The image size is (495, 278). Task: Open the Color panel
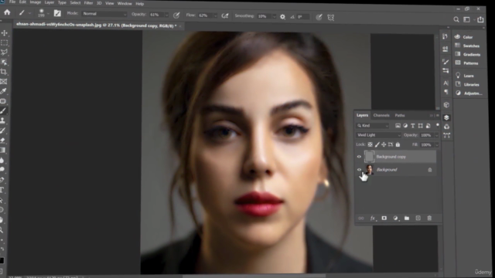point(467,37)
